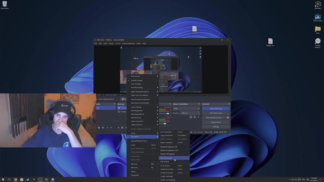Click Remove in context menu
The image size is (324, 182).
(x=143, y=164)
